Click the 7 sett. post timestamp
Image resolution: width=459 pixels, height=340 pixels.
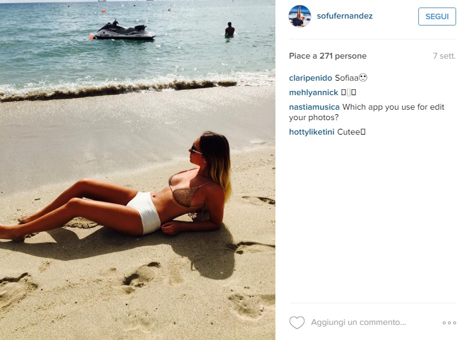pos(444,56)
